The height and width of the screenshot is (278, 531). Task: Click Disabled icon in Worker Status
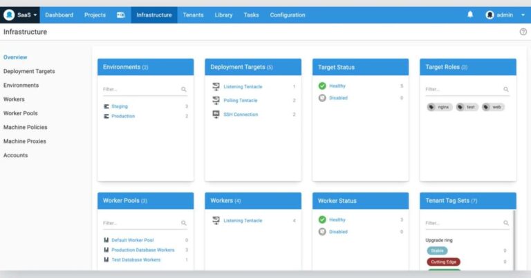(x=322, y=232)
